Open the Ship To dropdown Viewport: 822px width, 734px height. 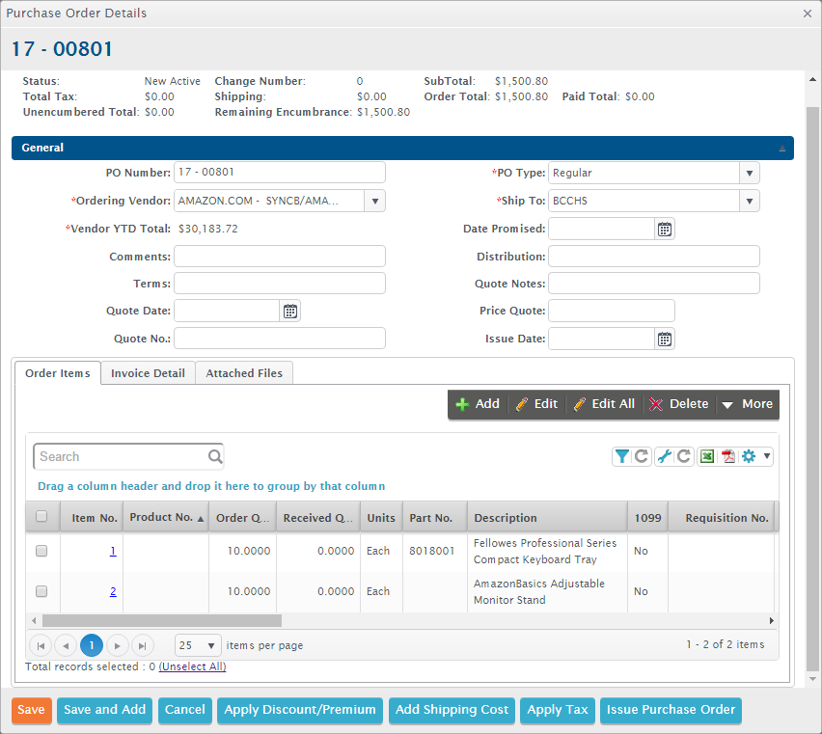pos(749,202)
